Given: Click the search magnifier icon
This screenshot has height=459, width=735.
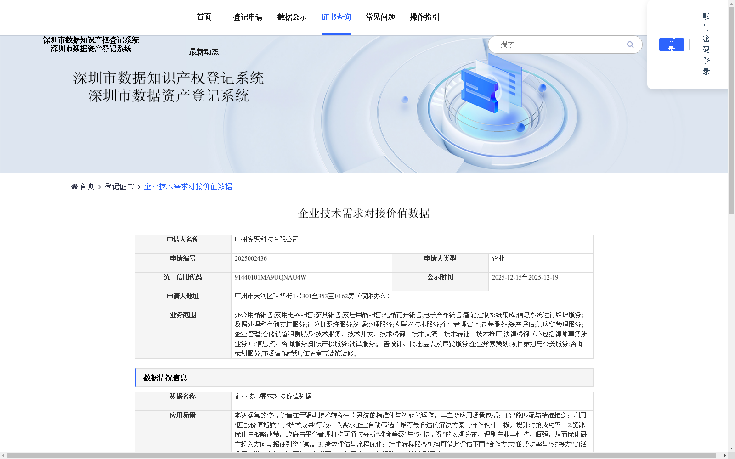Looking at the screenshot, I should [630, 45].
